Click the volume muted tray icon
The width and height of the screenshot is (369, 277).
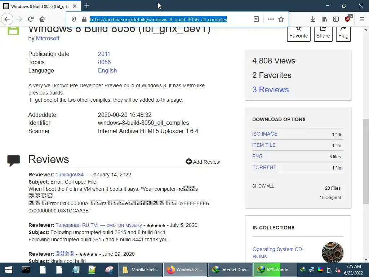click(337, 270)
